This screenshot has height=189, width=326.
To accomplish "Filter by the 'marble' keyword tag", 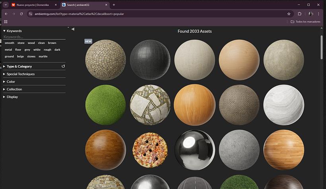I will (x=43, y=56).
